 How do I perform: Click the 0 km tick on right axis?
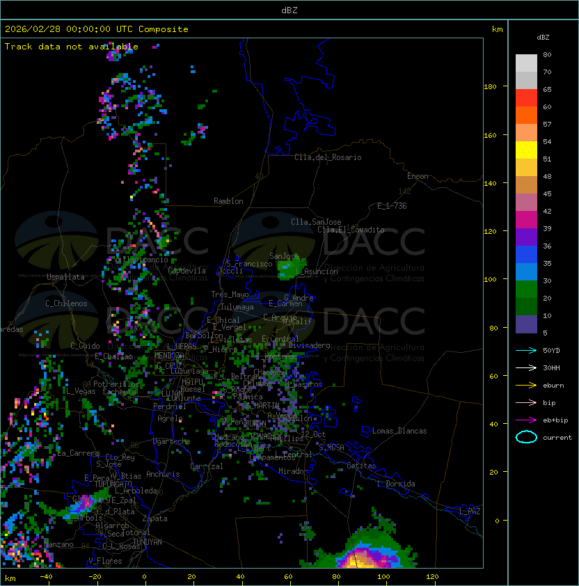click(x=497, y=521)
